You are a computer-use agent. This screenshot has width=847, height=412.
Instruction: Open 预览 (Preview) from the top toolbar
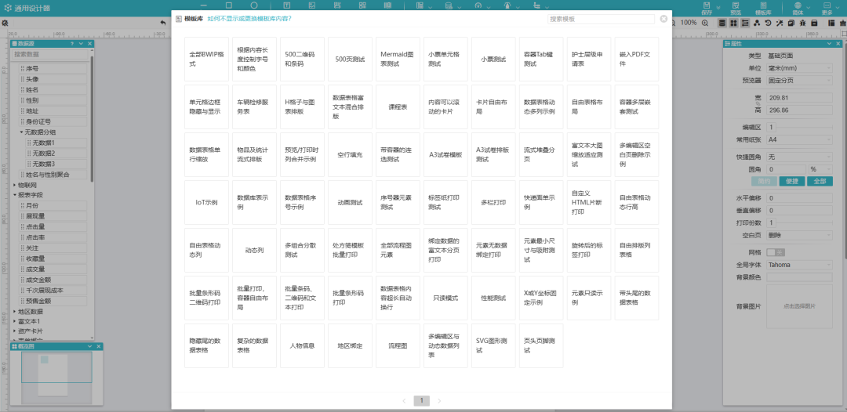(736, 9)
